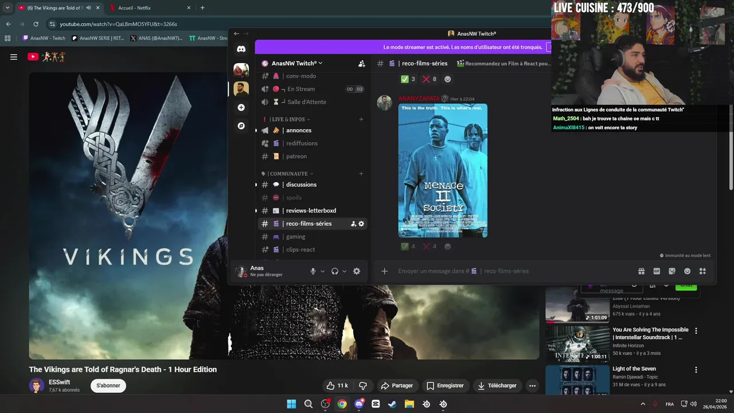The image size is (734, 413).
Task: Open options for Light of the Seven video
Action: click(696, 370)
